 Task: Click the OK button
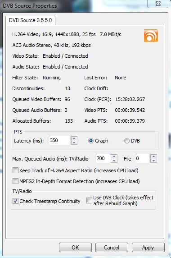(75, 247)
